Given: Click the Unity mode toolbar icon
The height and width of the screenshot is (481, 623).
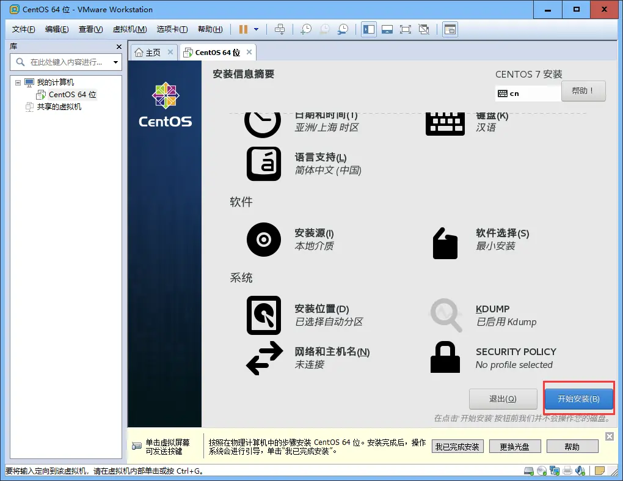Looking at the screenshot, I should coord(424,29).
